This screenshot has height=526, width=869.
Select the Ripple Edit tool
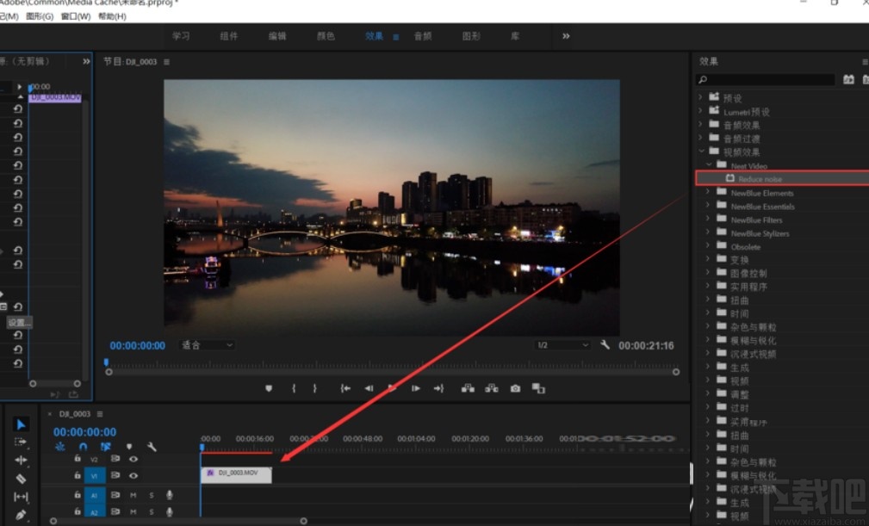pos(22,460)
